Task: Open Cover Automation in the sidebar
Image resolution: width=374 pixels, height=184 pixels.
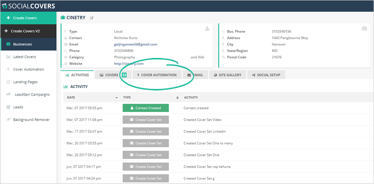Action: coord(29,69)
